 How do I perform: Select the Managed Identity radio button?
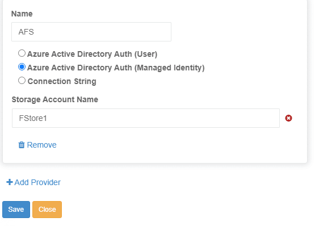point(22,67)
